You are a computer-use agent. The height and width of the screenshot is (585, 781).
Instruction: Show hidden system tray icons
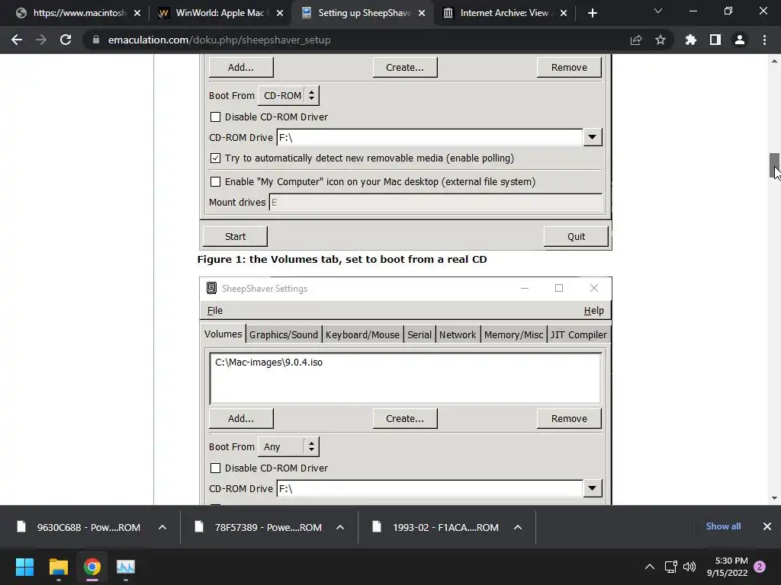point(650,567)
